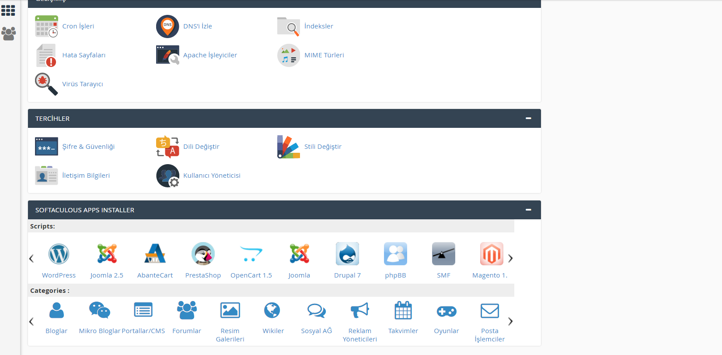Viewport: 722px width, 355px height.
Task: Open the sidebar users group icon
Action: click(x=8, y=33)
